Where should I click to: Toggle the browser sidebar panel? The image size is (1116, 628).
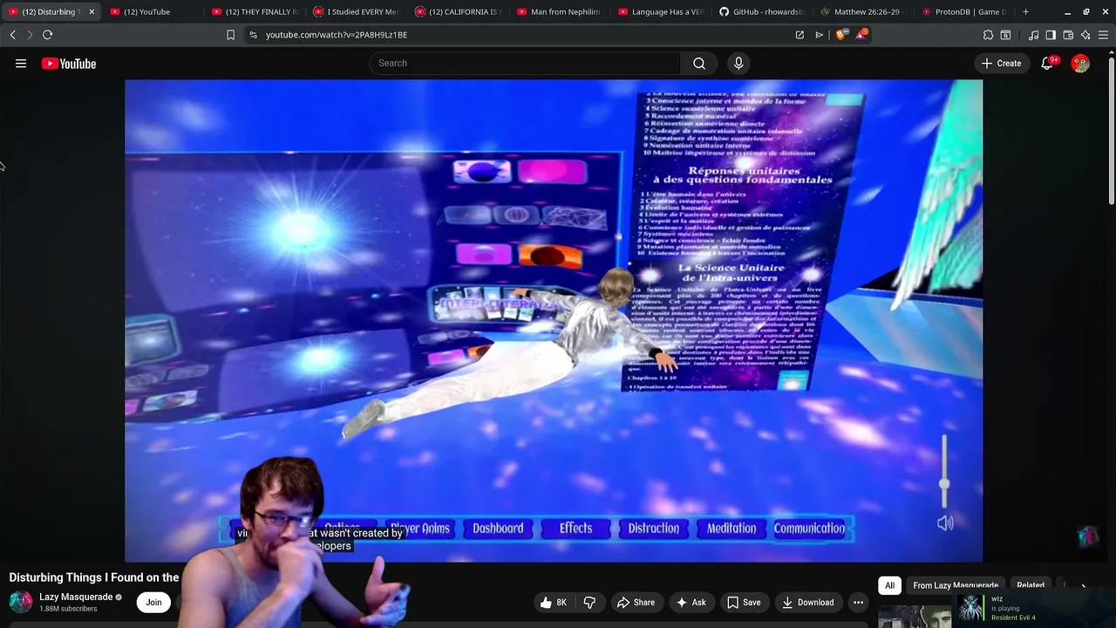[x=1051, y=35]
